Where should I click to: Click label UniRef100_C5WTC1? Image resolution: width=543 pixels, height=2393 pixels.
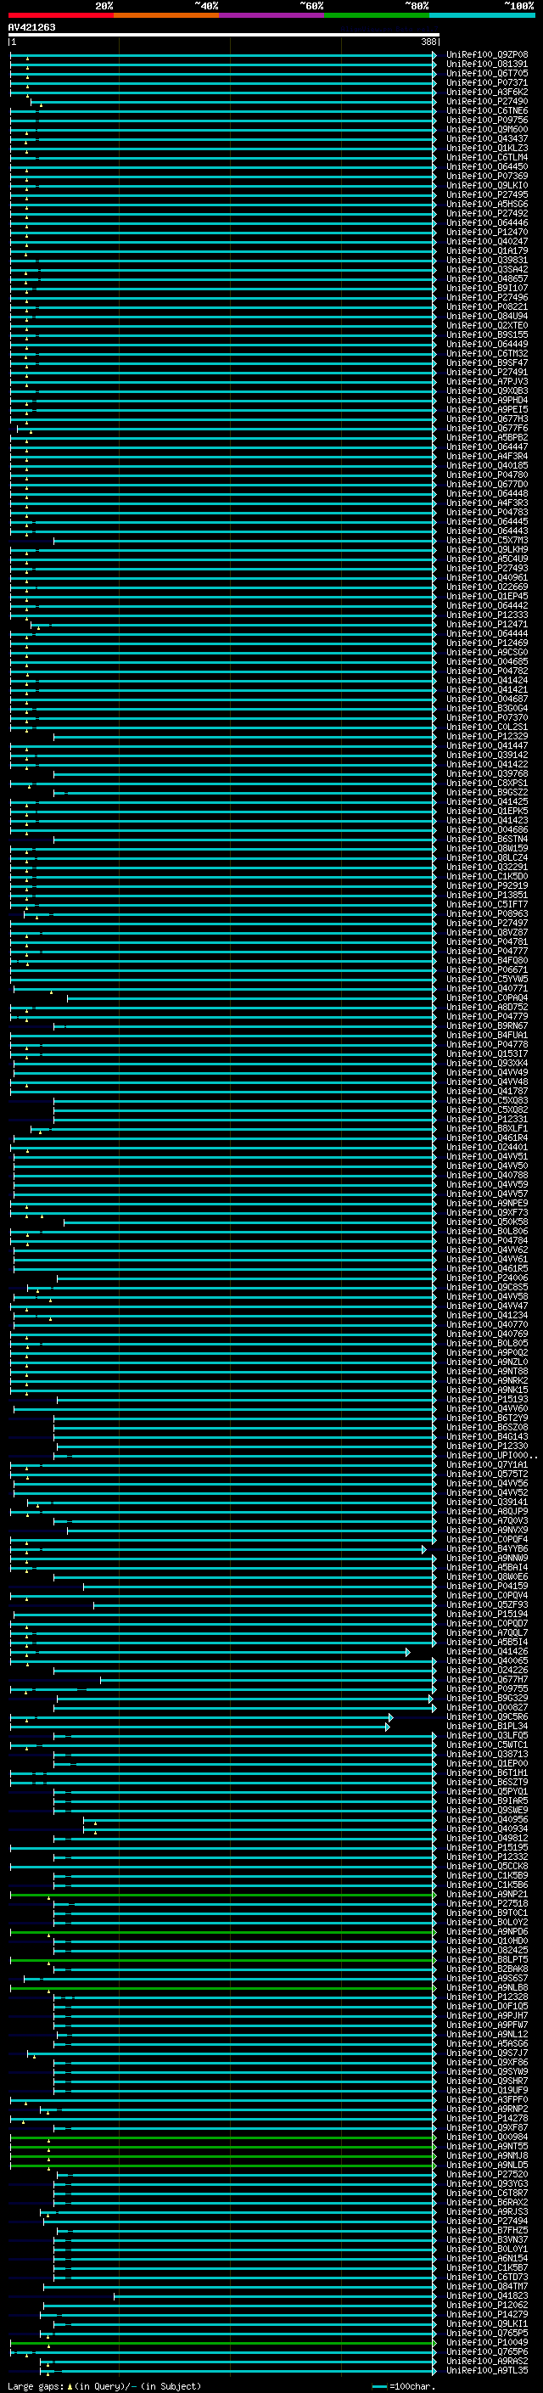coord(486,1744)
